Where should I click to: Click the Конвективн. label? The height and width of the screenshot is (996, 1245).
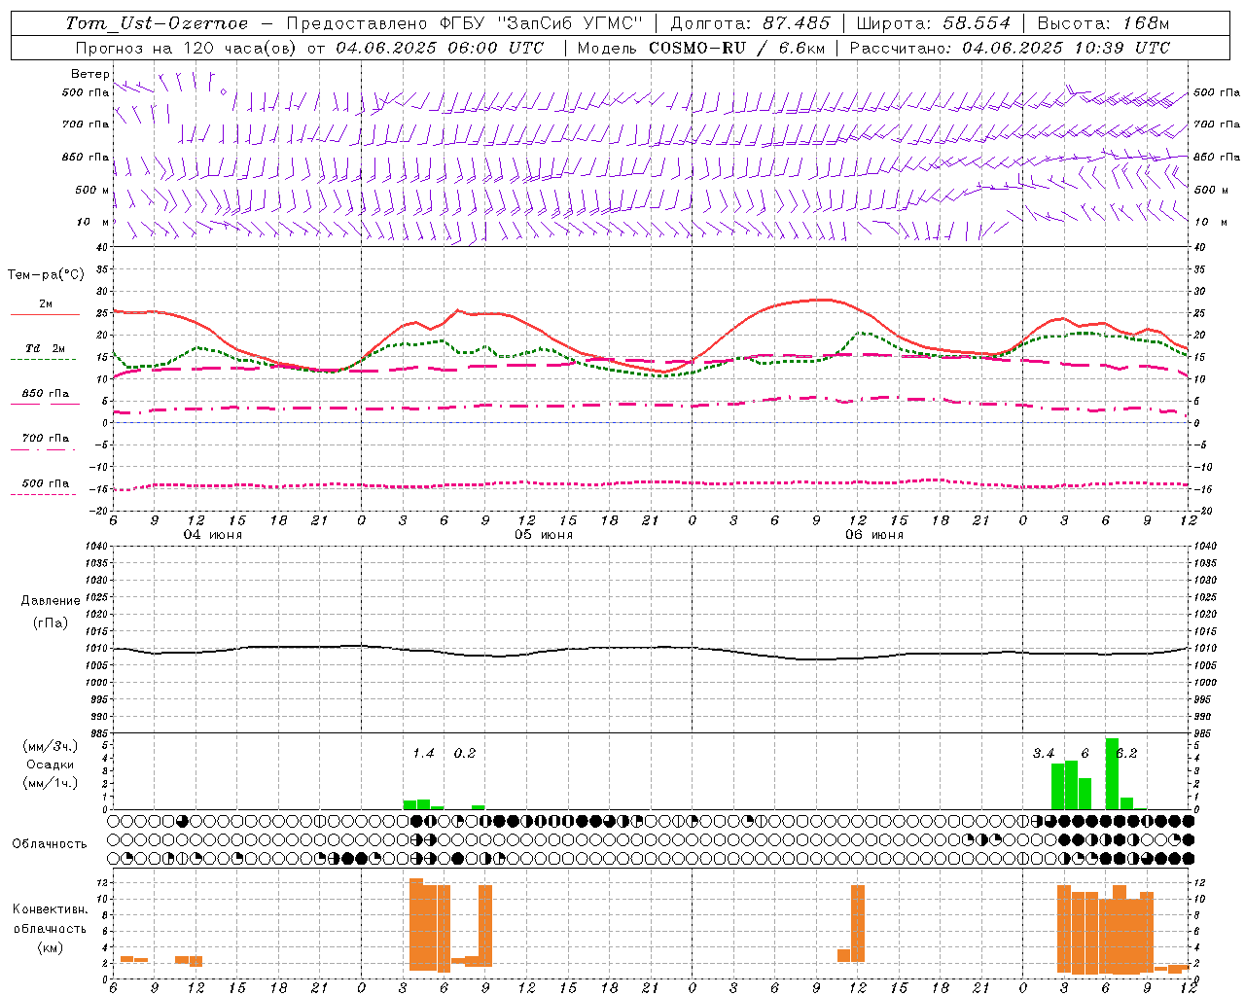pos(50,909)
